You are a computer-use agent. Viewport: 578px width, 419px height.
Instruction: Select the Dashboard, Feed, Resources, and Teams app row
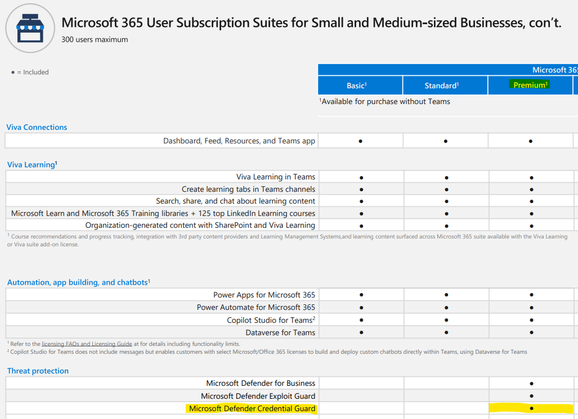(x=239, y=141)
